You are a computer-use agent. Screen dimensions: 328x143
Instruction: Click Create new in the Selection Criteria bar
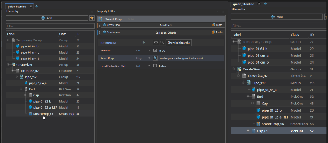[x=112, y=33]
